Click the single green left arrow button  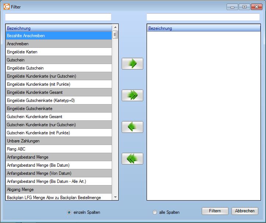click(132, 127)
